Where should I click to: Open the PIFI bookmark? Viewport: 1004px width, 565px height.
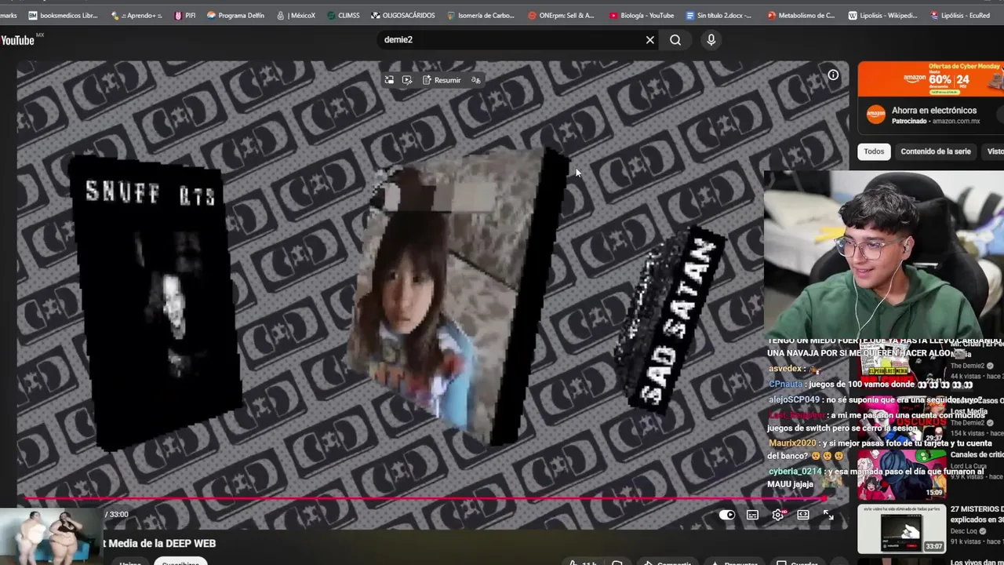coord(185,15)
